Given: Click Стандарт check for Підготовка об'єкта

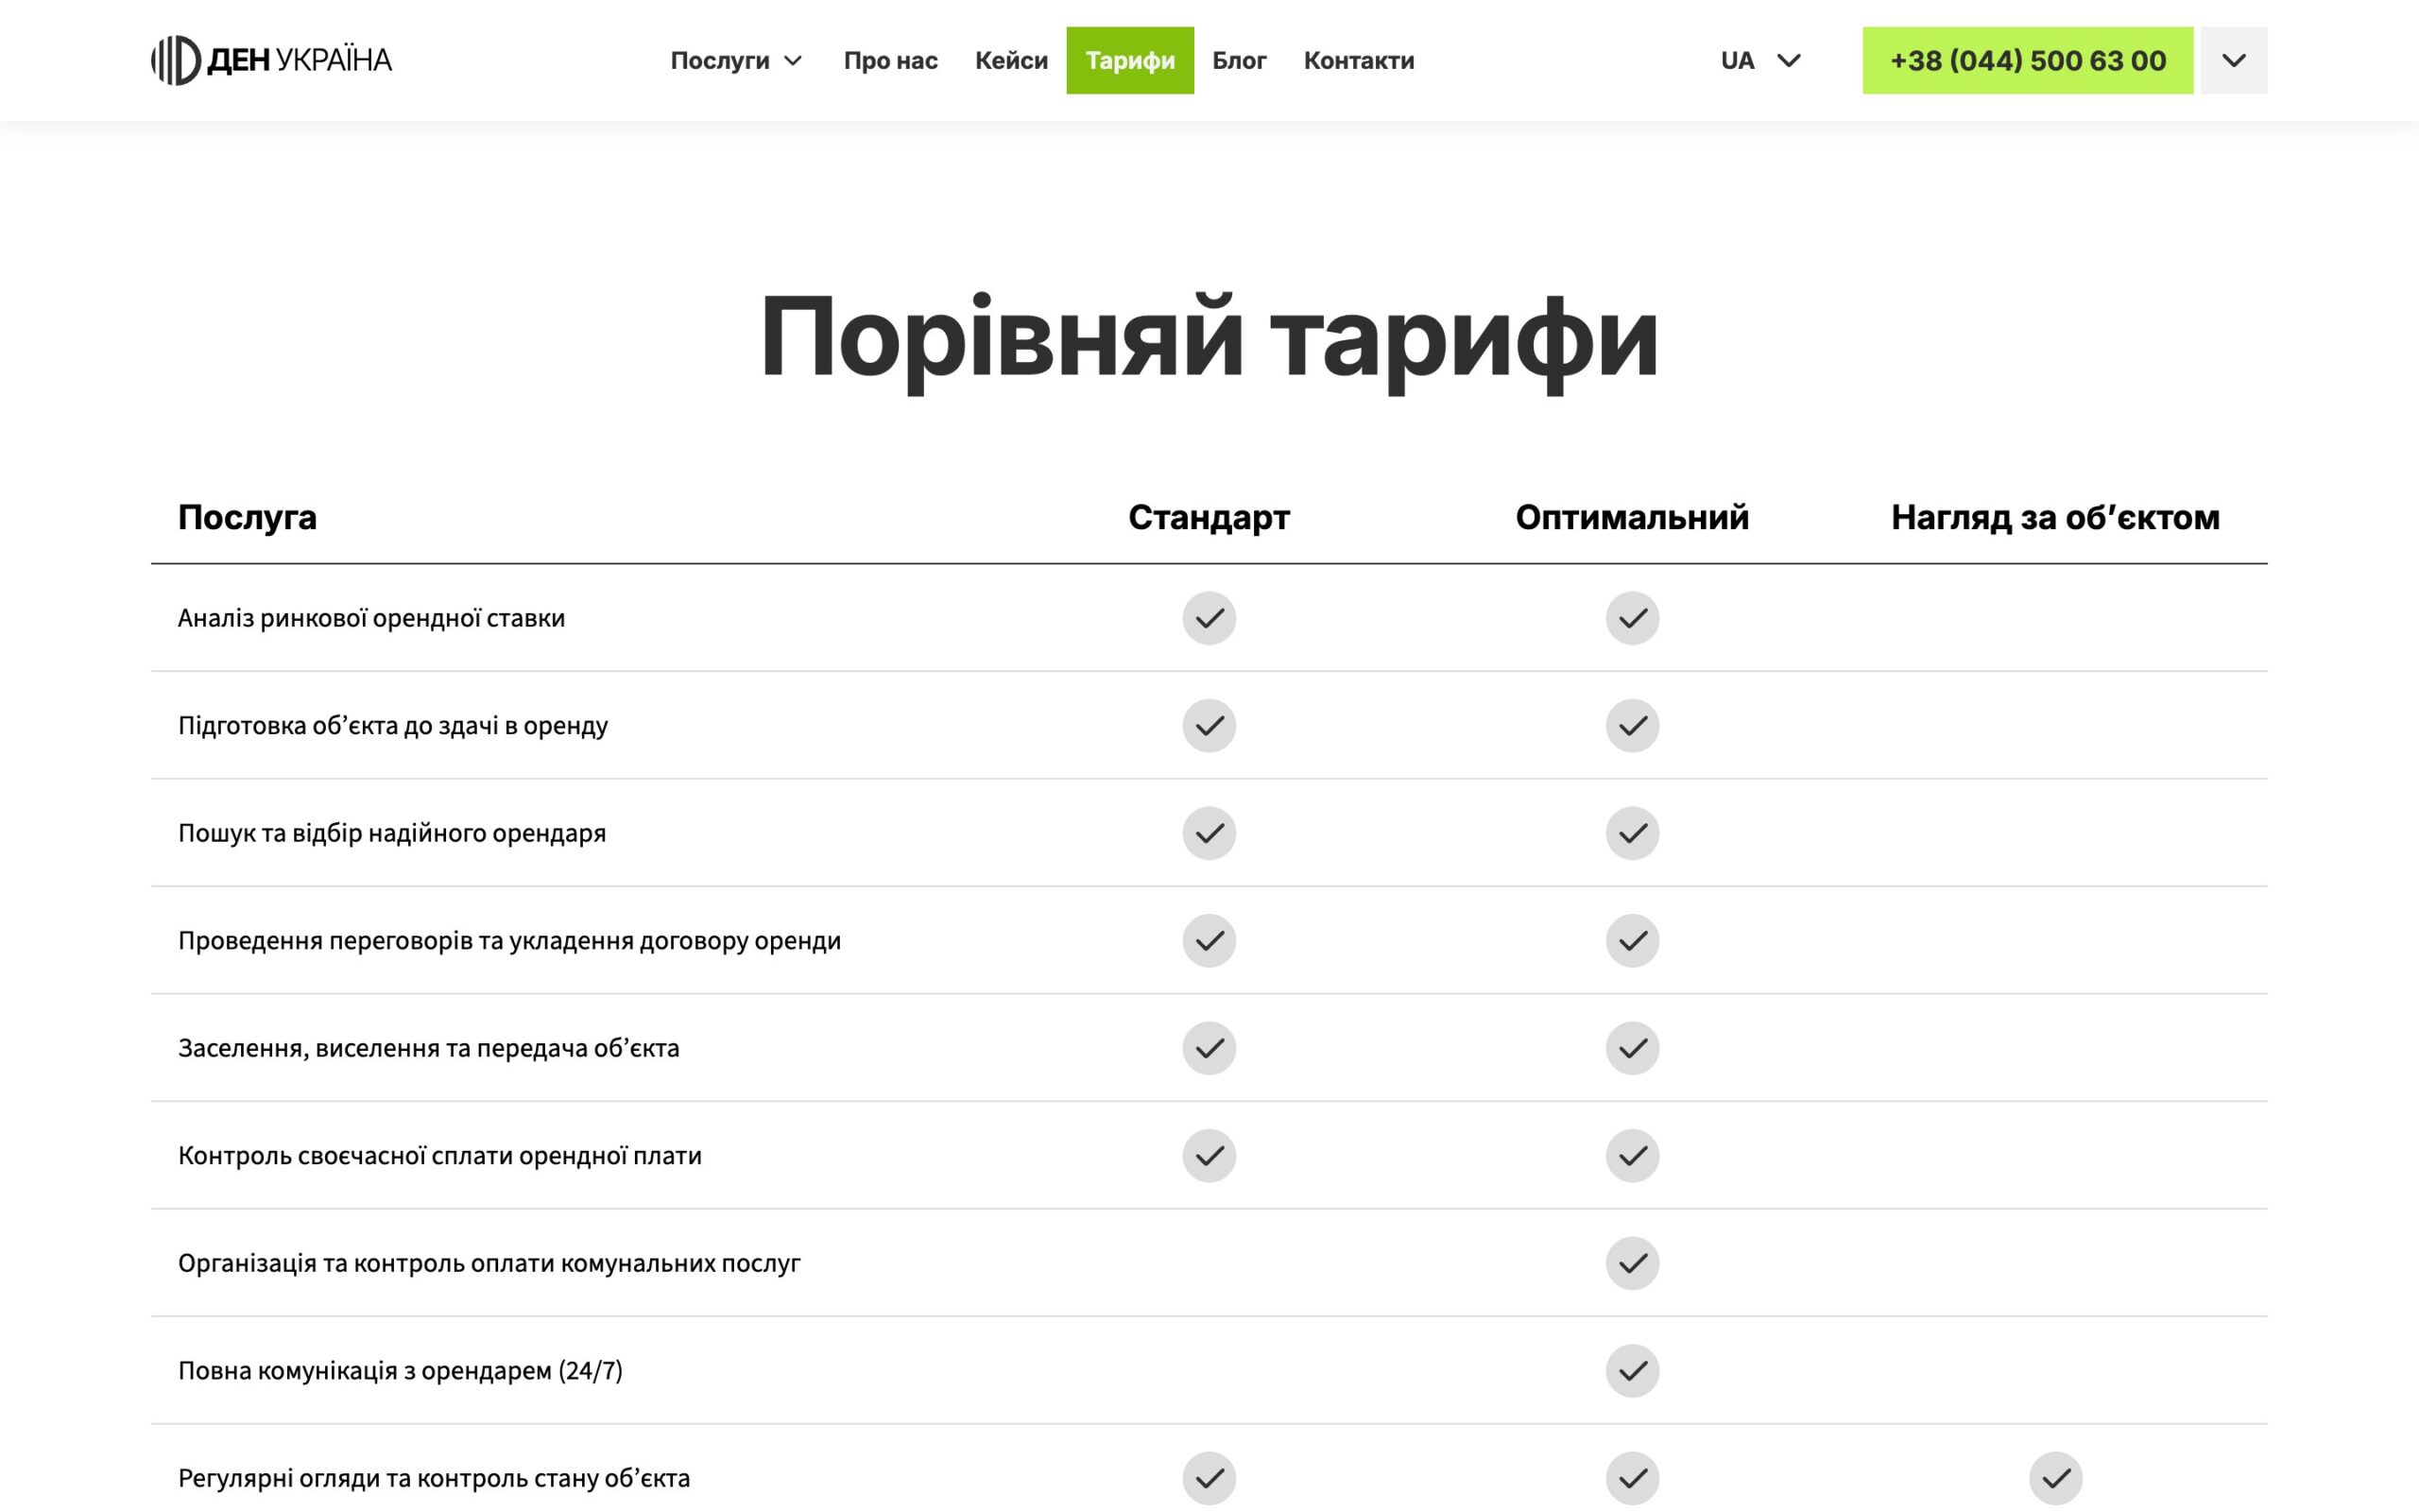Looking at the screenshot, I should (x=1209, y=725).
